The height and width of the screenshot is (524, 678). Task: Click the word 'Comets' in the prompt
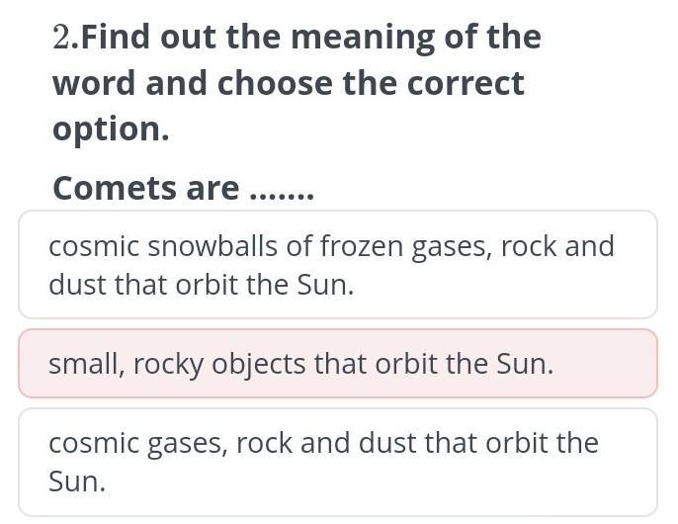(111, 188)
